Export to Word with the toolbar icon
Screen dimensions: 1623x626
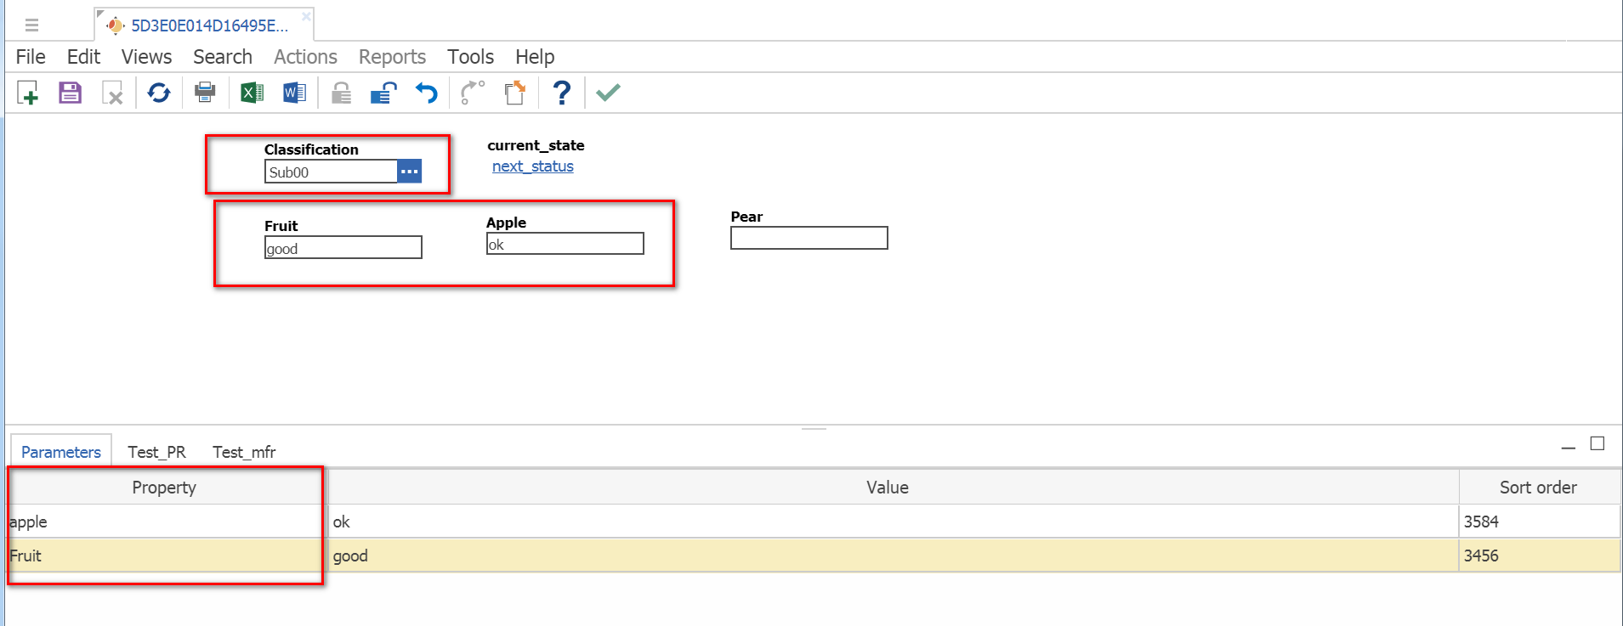[x=294, y=93]
